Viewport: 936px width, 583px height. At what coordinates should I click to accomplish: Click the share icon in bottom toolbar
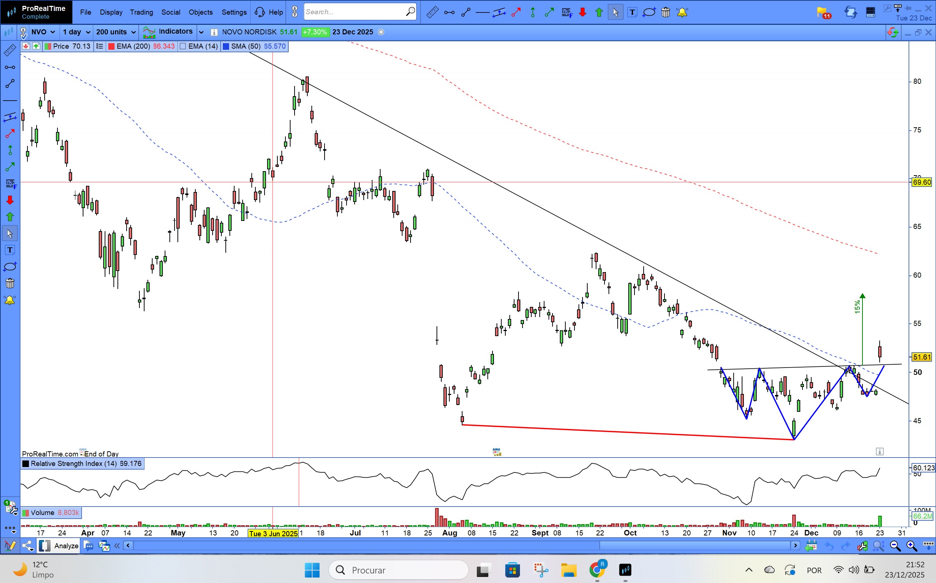click(27, 546)
